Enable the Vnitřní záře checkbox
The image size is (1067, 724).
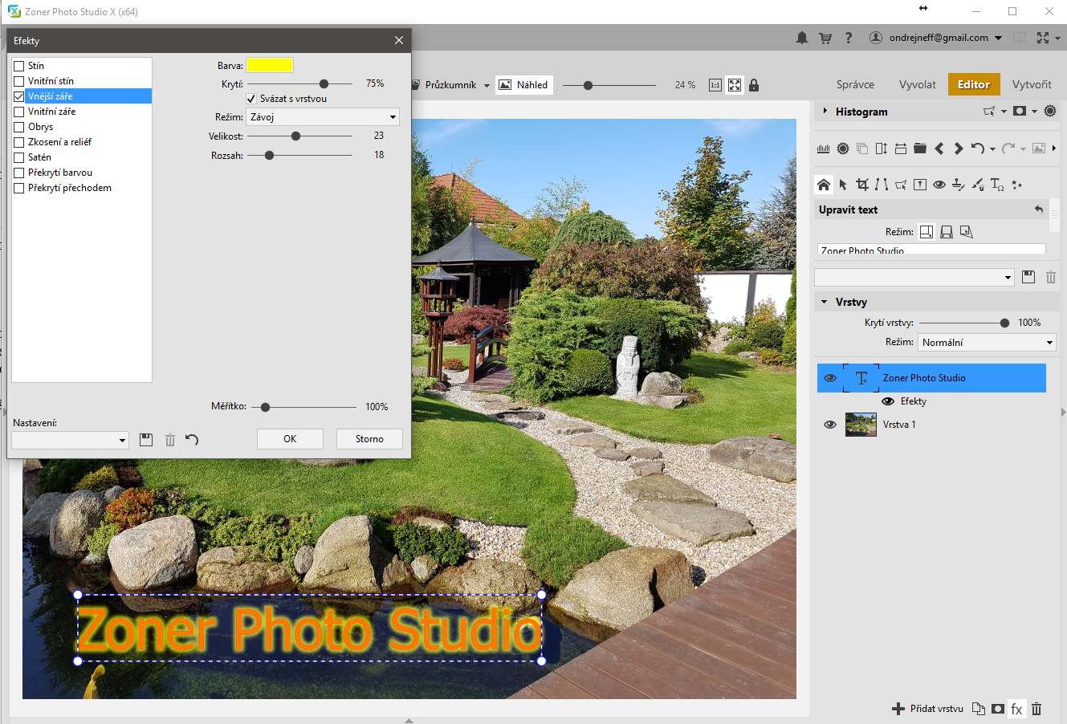pyautogui.click(x=18, y=112)
